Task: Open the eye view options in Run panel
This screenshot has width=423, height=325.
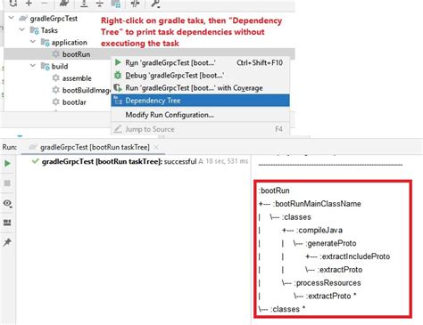Action: [x=7, y=203]
